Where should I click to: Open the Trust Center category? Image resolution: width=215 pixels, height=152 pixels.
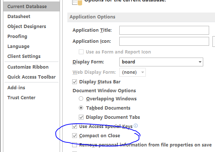(21, 97)
